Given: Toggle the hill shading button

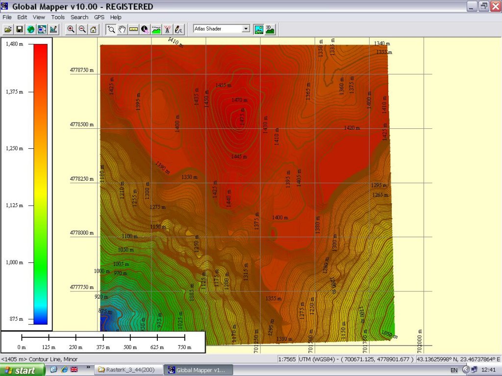Looking at the screenshot, I should [x=259, y=29].
